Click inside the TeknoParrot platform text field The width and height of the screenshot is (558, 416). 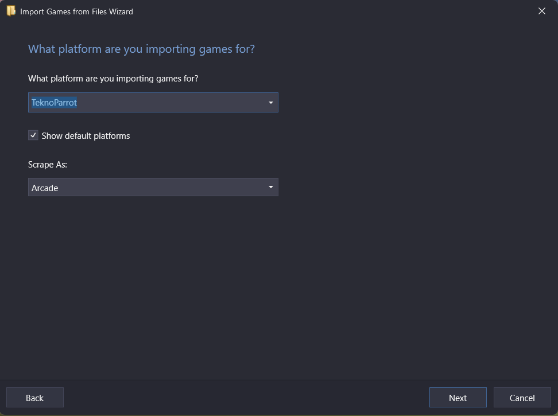pyautogui.click(x=153, y=102)
